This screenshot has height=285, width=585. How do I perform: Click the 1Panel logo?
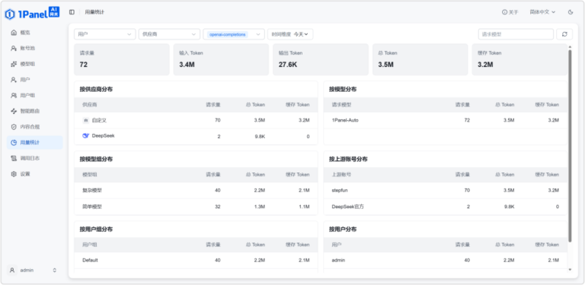[32, 14]
